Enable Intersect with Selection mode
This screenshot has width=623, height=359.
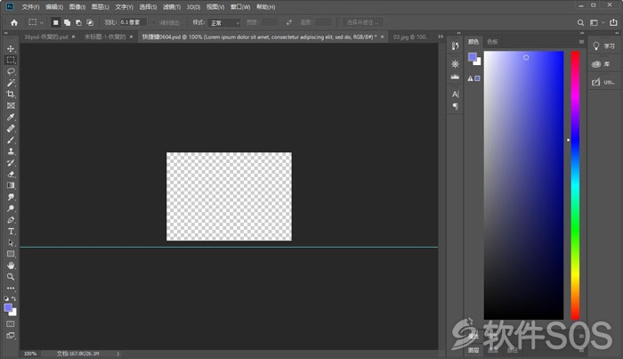click(90, 22)
